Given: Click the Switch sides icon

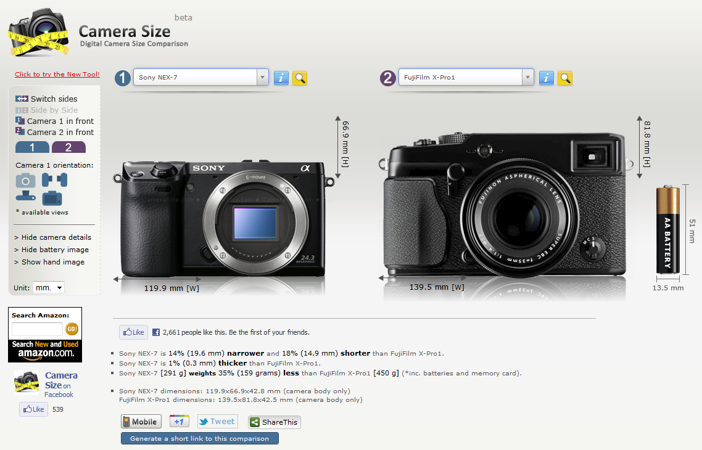Looking at the screenshot, I should [x=22, y=99].
